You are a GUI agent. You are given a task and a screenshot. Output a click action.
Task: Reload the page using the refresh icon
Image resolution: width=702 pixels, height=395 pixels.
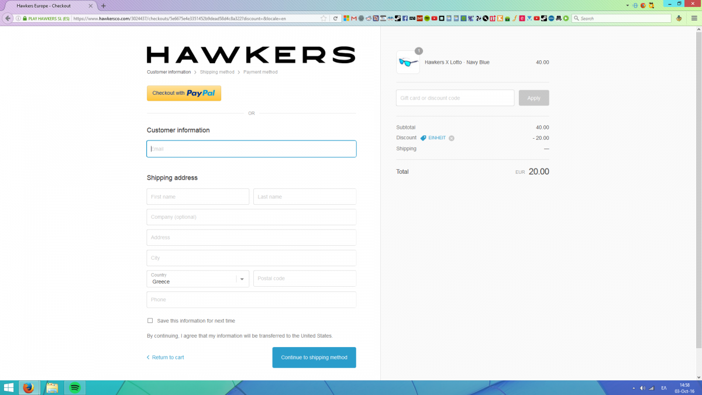pos(335,18)
